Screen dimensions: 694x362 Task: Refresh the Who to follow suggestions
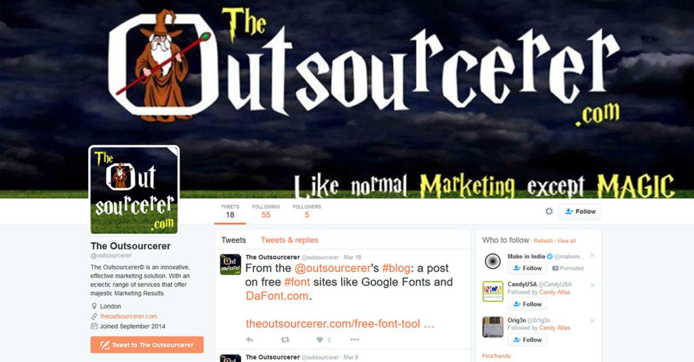[543, 241]
